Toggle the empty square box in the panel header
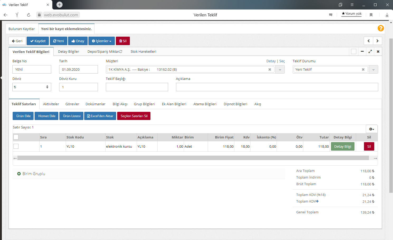This screenshot has width=393, height=240. [x=354, y=51]
